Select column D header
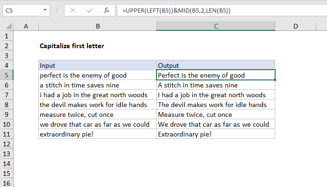This screenshot has width=327, height=187. click(x=296, y=27)
